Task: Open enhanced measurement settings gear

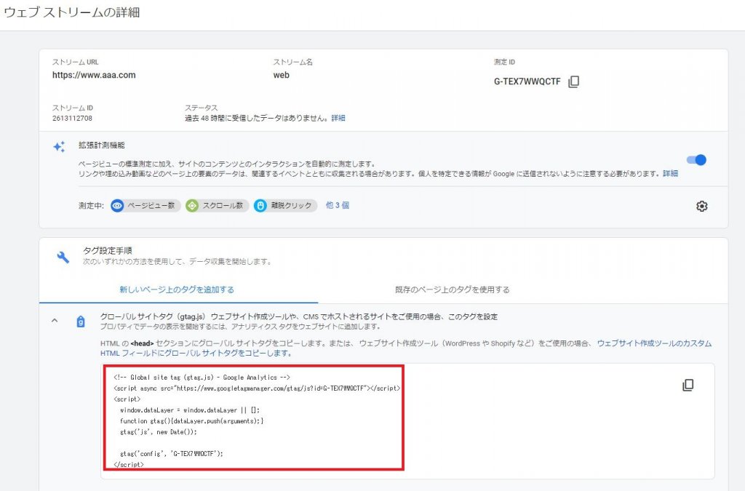Action: click(702, 206)
